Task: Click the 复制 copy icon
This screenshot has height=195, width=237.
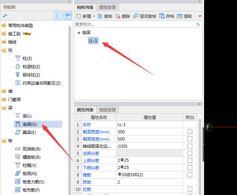Action: coord(100,16)
